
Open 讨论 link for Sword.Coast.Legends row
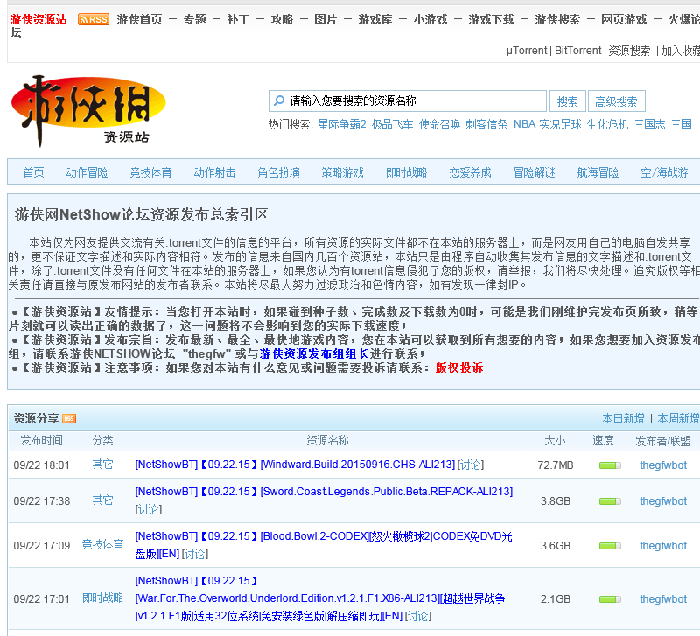click(x=149, y=509)
